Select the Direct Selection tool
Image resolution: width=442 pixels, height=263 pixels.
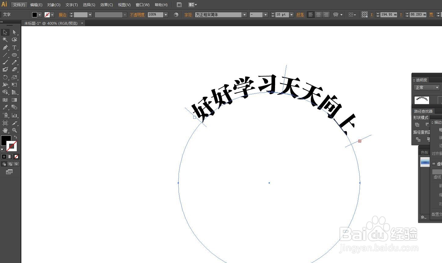point(14,32)
